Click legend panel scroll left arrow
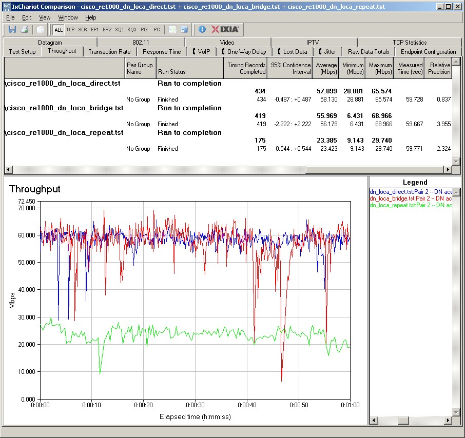Viewport: 465px width, 438px height. (x=373, y=420)
